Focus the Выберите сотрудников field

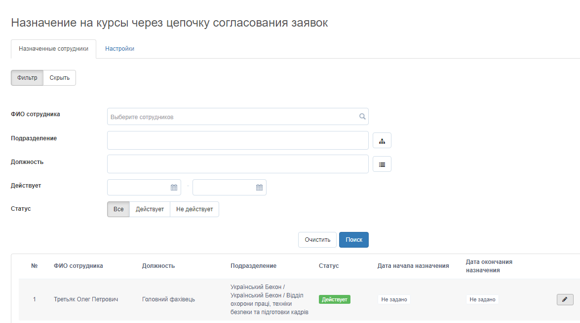238,117
